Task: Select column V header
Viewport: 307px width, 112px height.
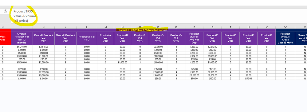Action: point(266,27)
